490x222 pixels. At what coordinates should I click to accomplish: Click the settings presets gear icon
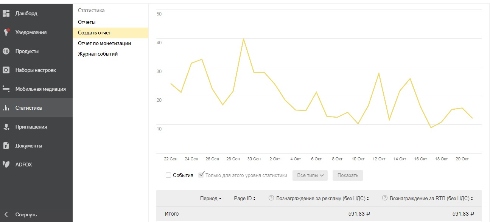click(6, 70)
